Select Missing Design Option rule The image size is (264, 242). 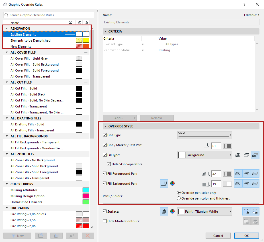point(46,196)
